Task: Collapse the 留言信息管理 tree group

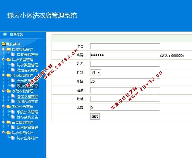Action: (3, 122)
